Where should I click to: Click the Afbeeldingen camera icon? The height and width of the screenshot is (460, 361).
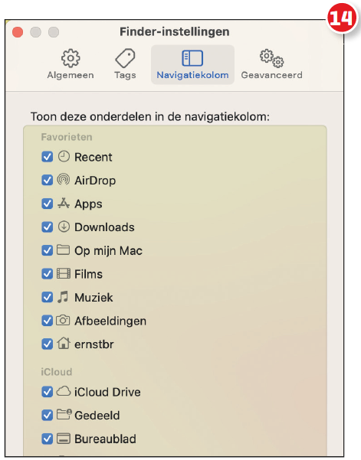point(63,321)
